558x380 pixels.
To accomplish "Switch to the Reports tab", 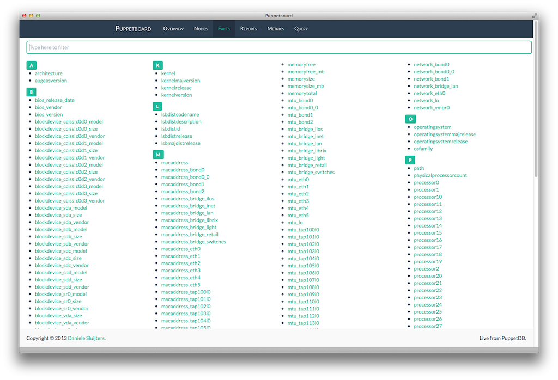I will (x=248, y=29).
